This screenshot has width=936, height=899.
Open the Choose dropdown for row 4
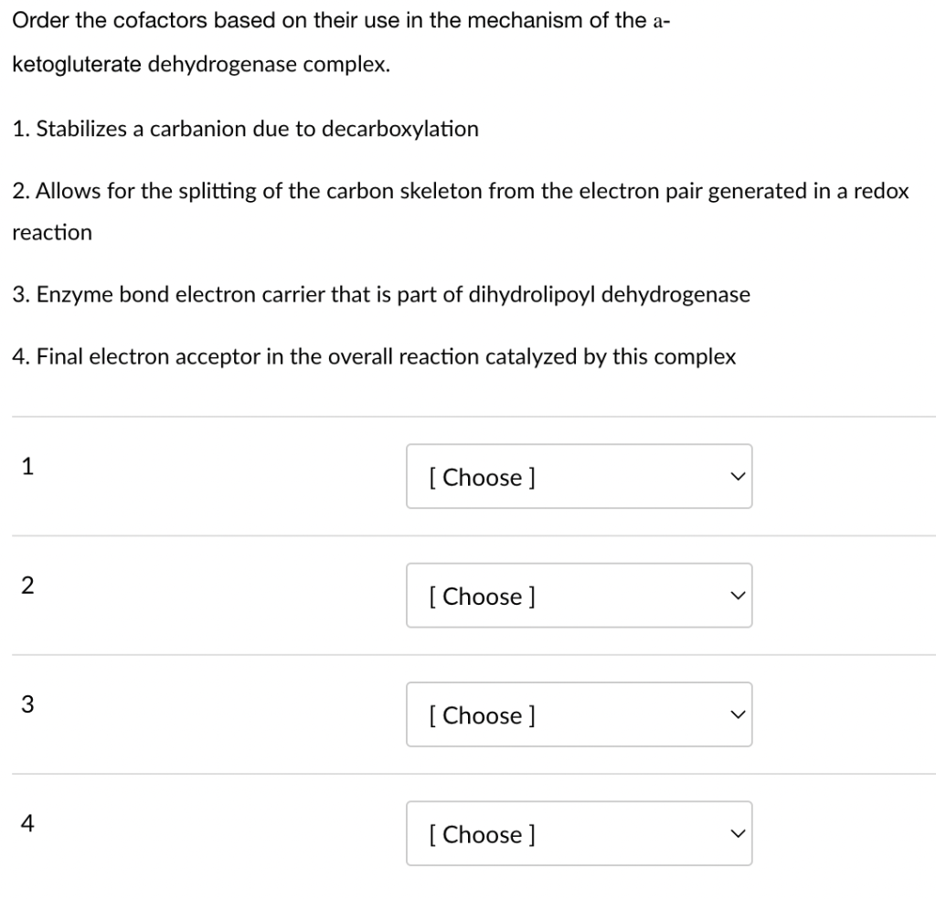click(x=579, y=834)
